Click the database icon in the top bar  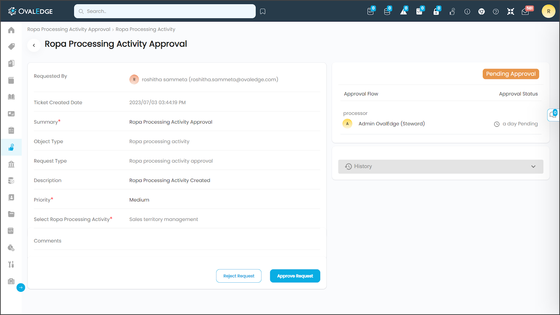tap(387, 12)
